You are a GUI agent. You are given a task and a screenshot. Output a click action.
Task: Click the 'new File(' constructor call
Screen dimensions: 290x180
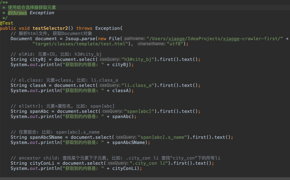(110, 39)
